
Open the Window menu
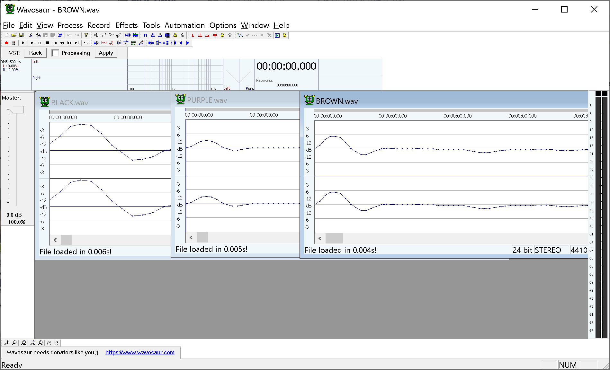click(x=255, y=25)
